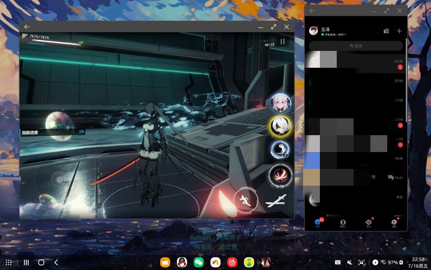
Task: Open the 玉泽 profile avatar in QQ
Action: coord(313,31)
